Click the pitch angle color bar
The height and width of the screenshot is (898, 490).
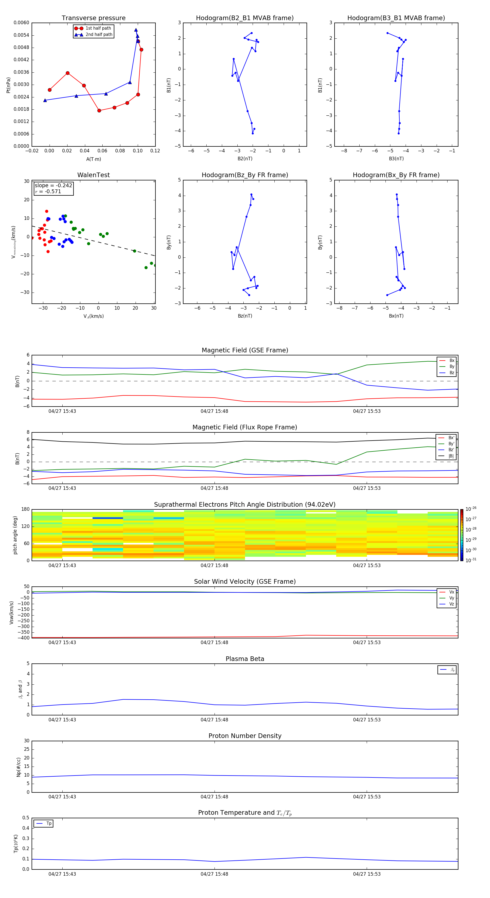pyautogui.click(x=462, y=535)
